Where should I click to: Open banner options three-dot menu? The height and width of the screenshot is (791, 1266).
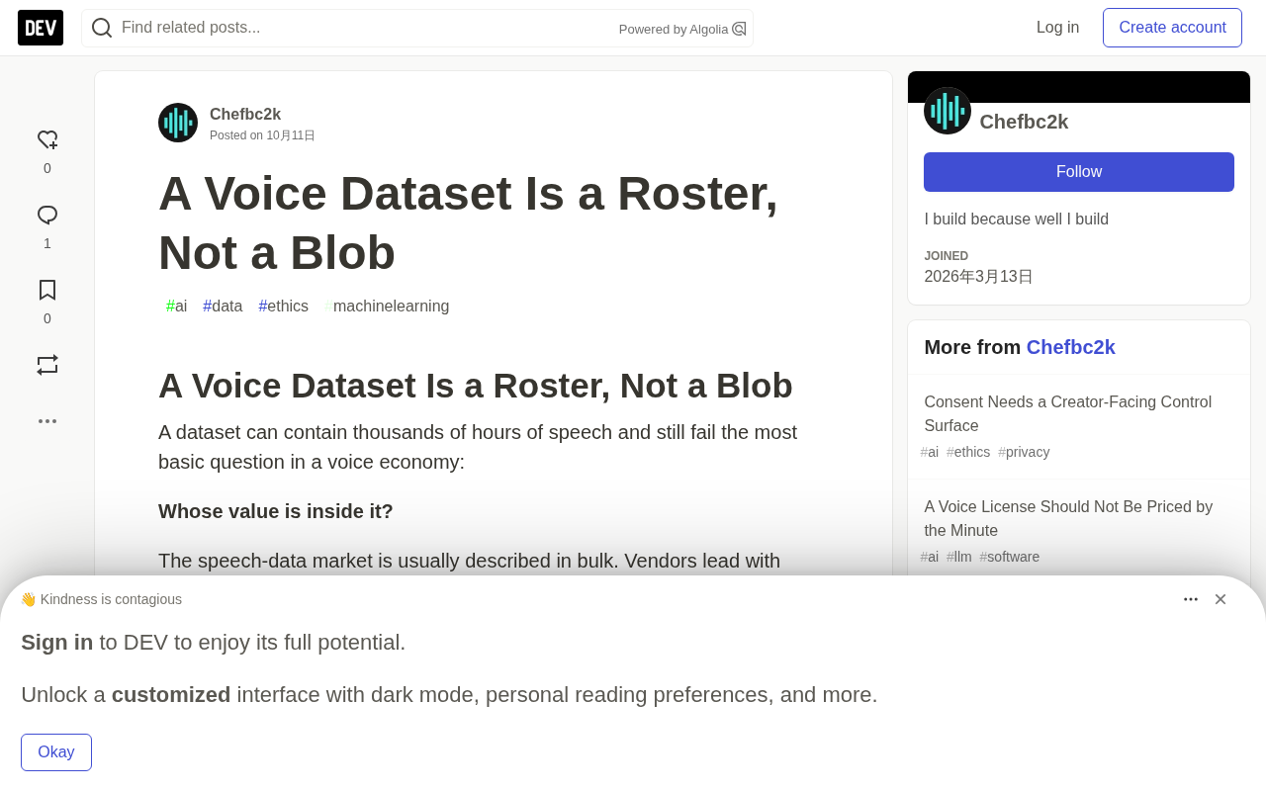[x=1191, y=599]
